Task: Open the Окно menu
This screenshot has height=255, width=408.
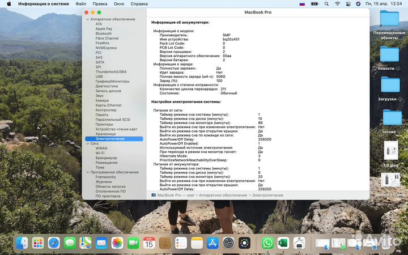Action: (x=119, y=4)
